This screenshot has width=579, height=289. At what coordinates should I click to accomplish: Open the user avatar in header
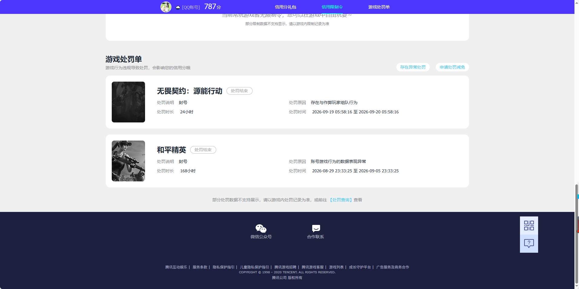(166, 7)
